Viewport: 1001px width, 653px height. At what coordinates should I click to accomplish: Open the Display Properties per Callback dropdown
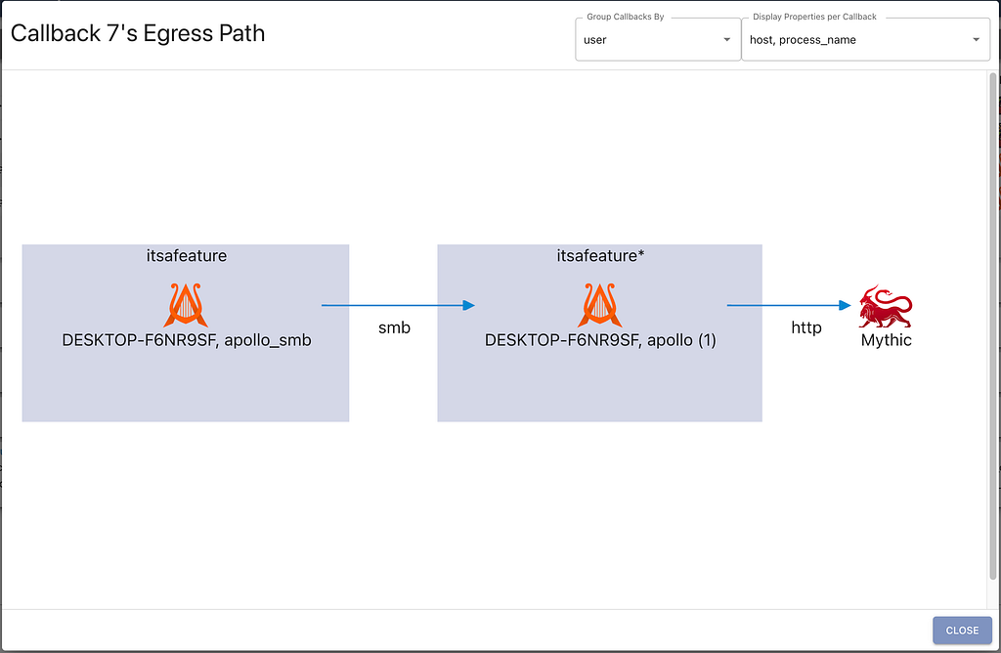click(866, 39)
